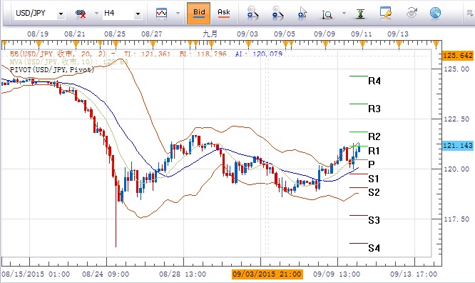
Task: Select the cursor zoom pointer tool
Action: [x=302, y=14]
